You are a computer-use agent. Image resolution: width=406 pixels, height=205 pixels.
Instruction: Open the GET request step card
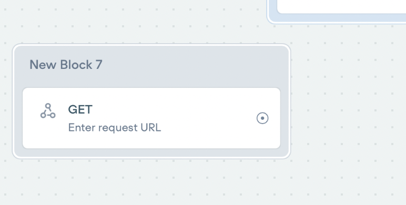(x=151, y=118)
